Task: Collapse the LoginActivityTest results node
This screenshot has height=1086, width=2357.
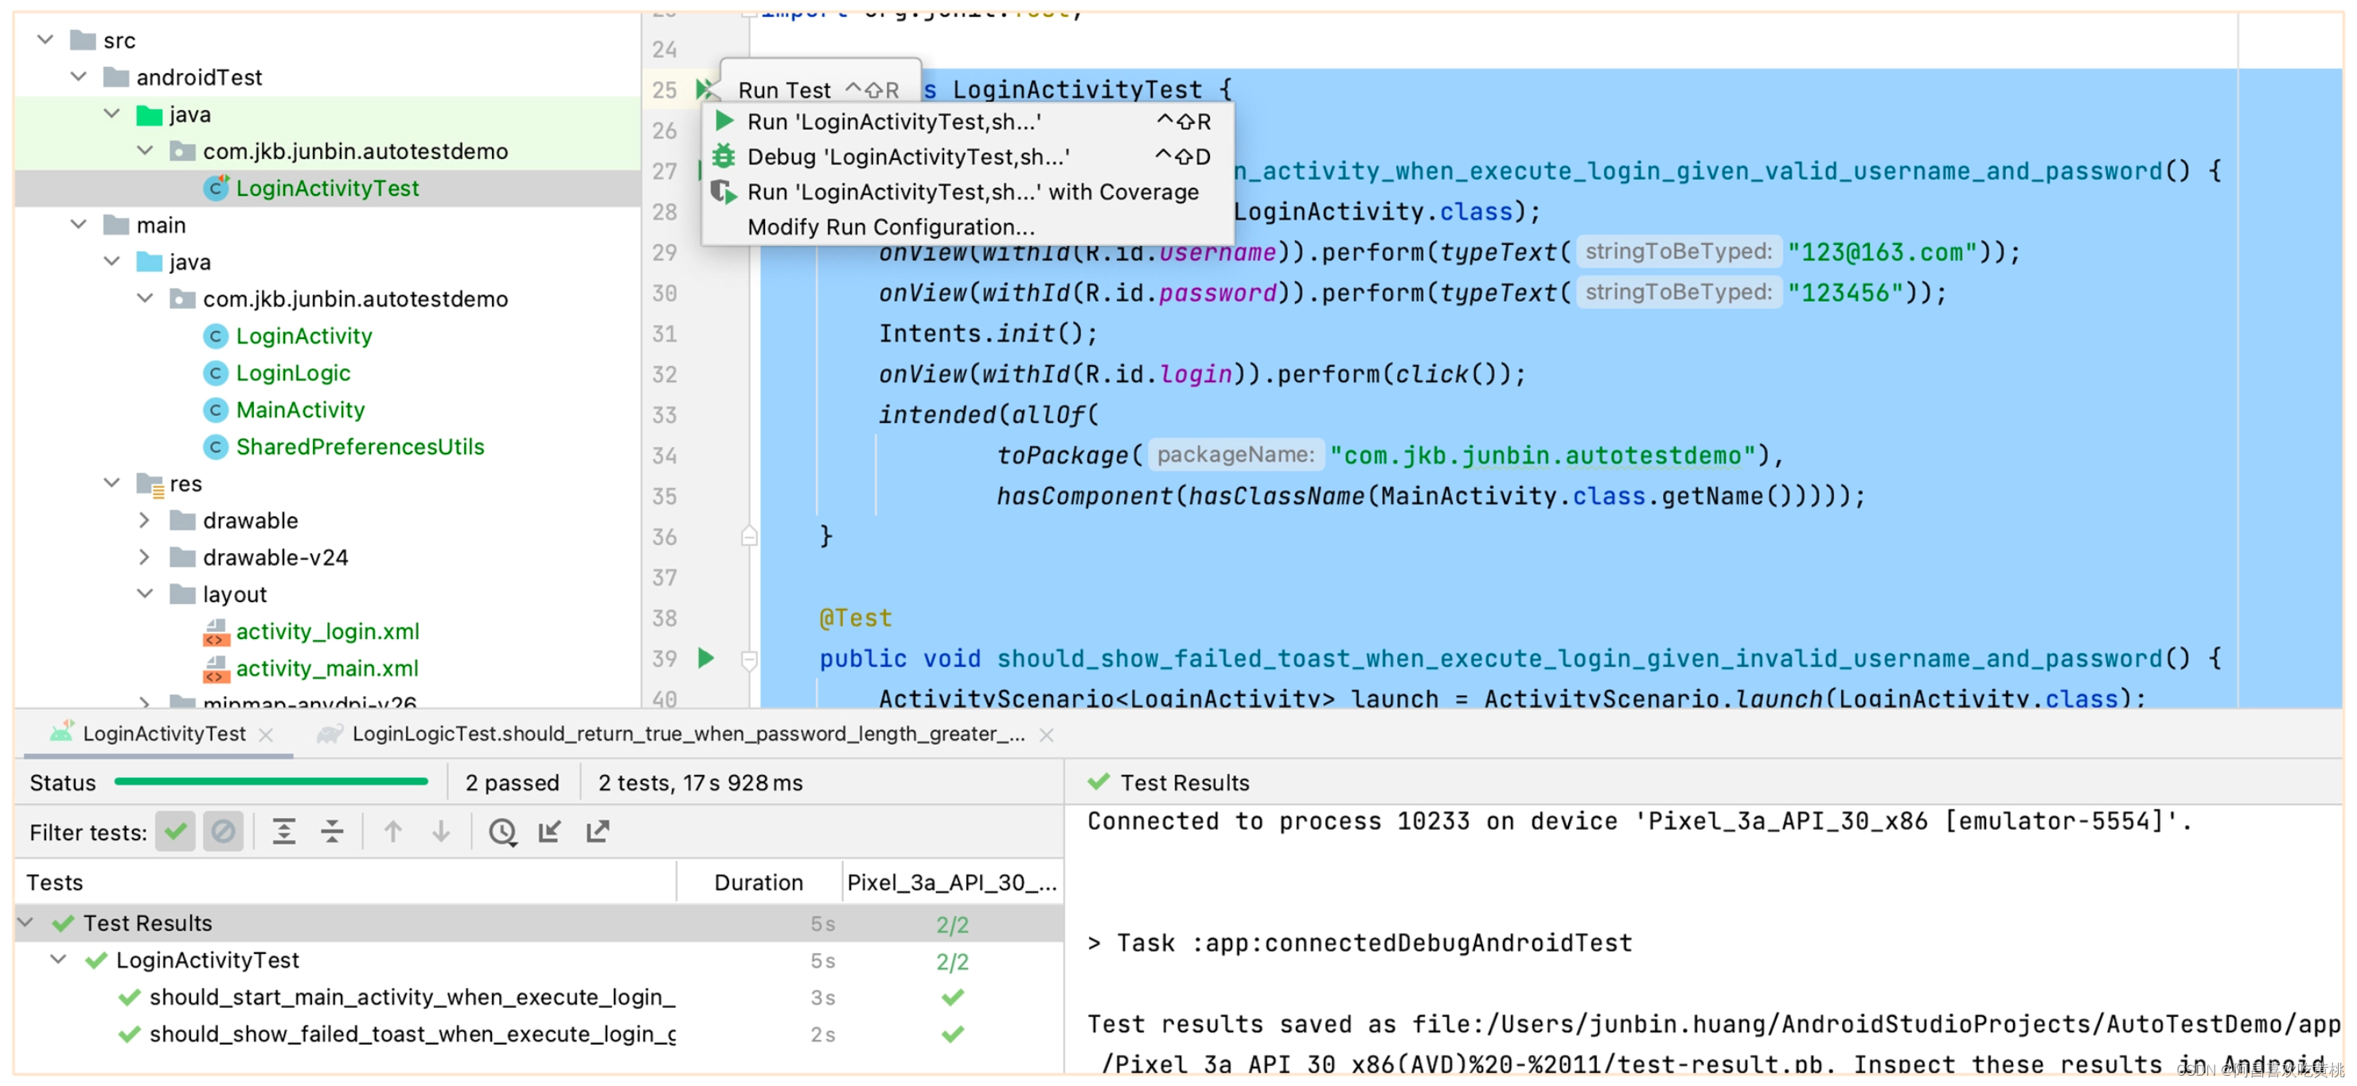Action: click(x=59, y=959)
